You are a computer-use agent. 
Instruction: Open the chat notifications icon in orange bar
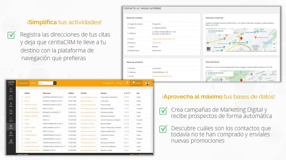pyautogui.click(x=127, y=83)
